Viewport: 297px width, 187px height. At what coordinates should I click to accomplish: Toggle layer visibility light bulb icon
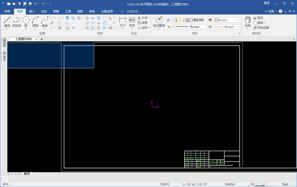(x=176, y=20)
